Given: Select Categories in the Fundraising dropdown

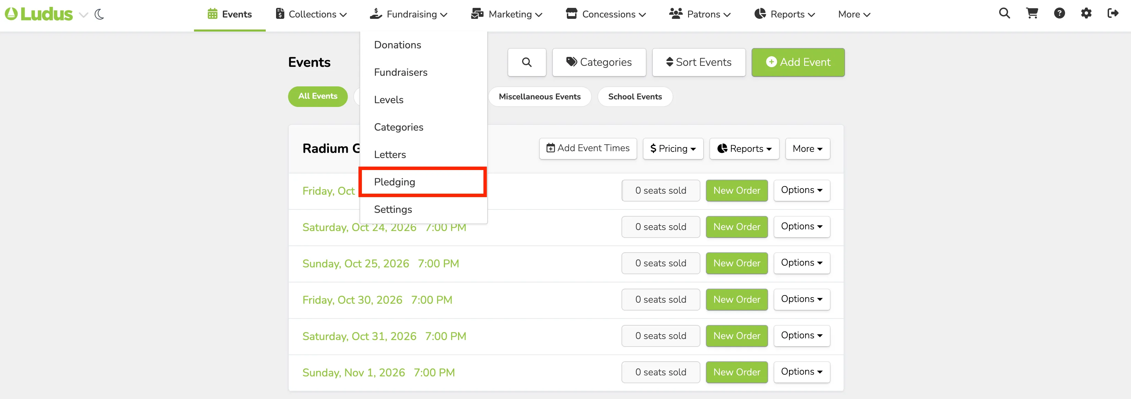Looking at the screenshot, I should click(423, 127).
